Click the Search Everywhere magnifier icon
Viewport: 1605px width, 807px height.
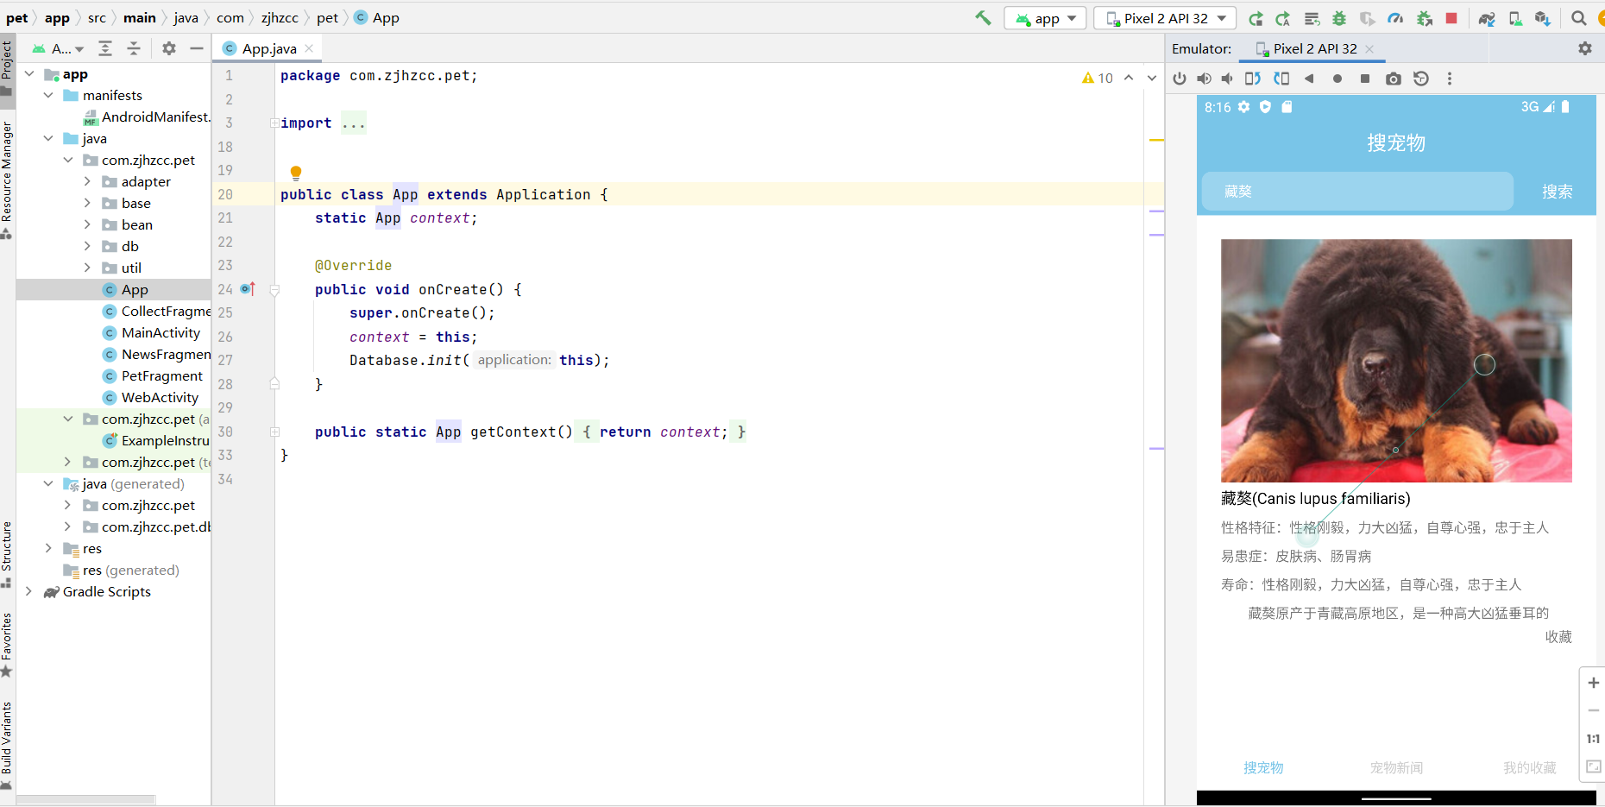1578,18
